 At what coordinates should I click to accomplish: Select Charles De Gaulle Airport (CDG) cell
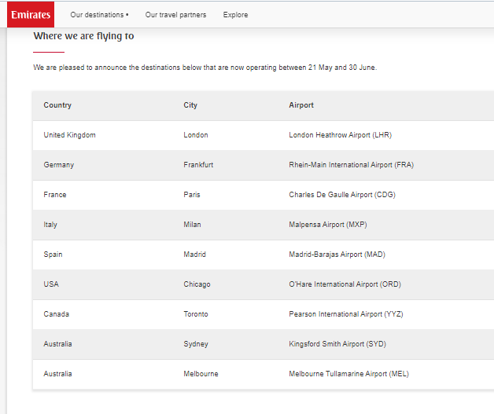click(x=342, y=195)
